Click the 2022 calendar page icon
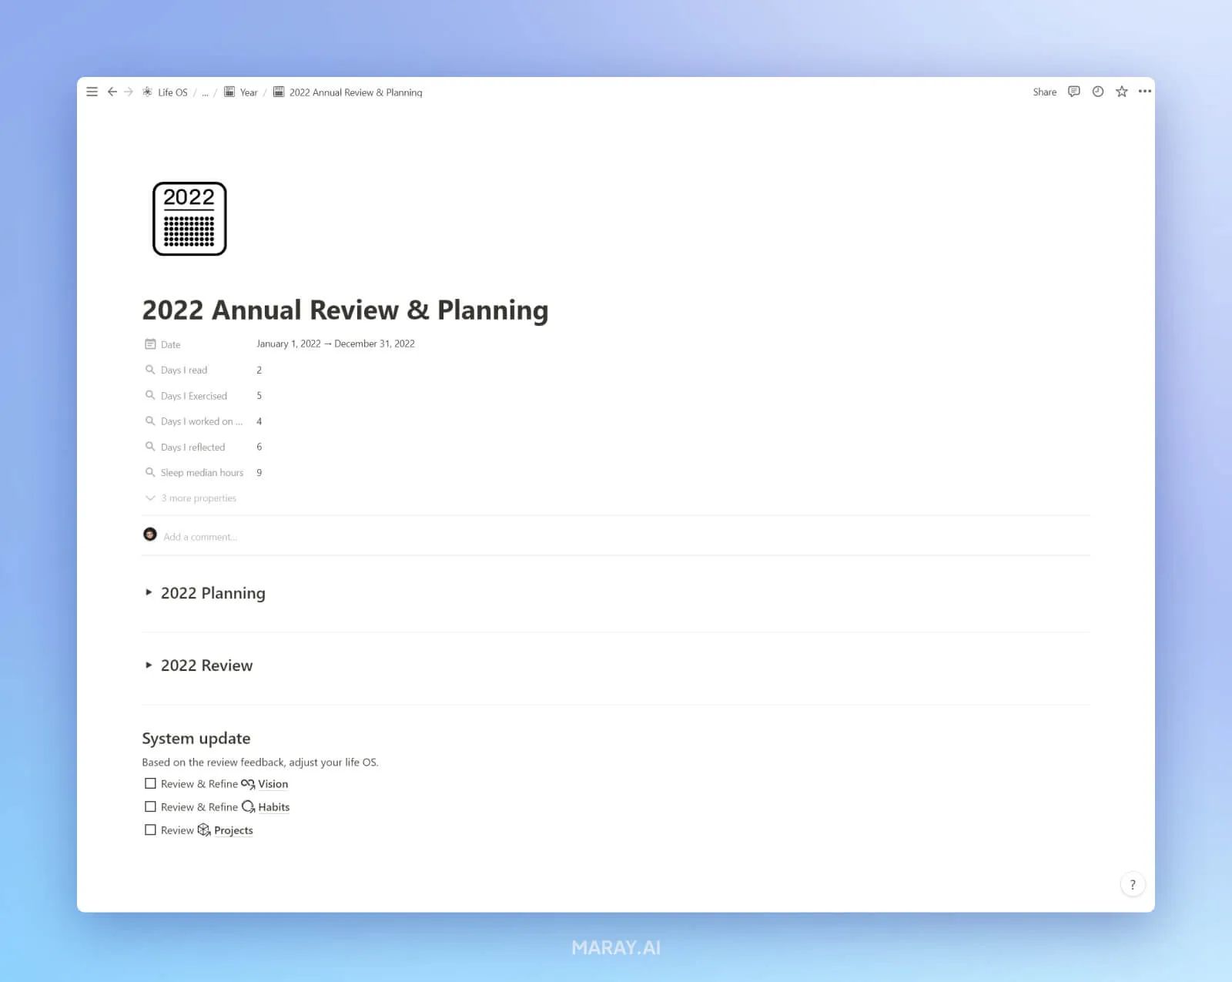This screenshot has width=1232, height=982. pos(189,218)
